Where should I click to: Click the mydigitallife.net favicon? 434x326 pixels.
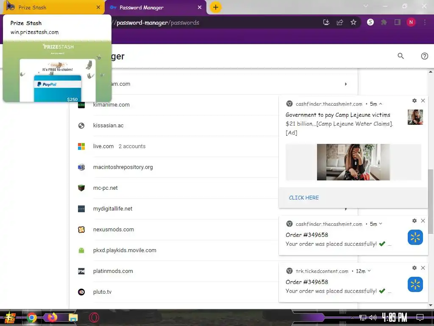coord(81,209)
